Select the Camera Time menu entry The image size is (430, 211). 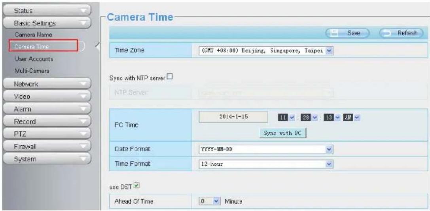[x=44, y=46]
